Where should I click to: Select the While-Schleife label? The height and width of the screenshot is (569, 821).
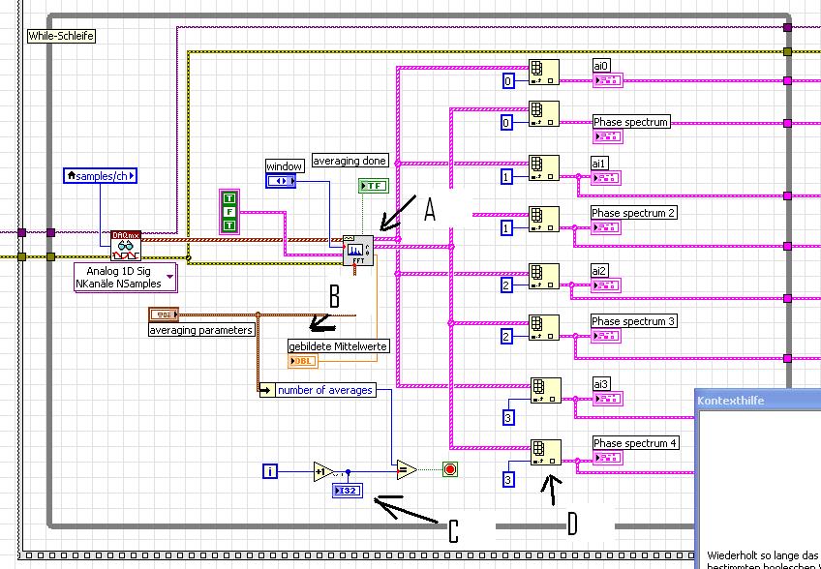(x=61, y=36)
